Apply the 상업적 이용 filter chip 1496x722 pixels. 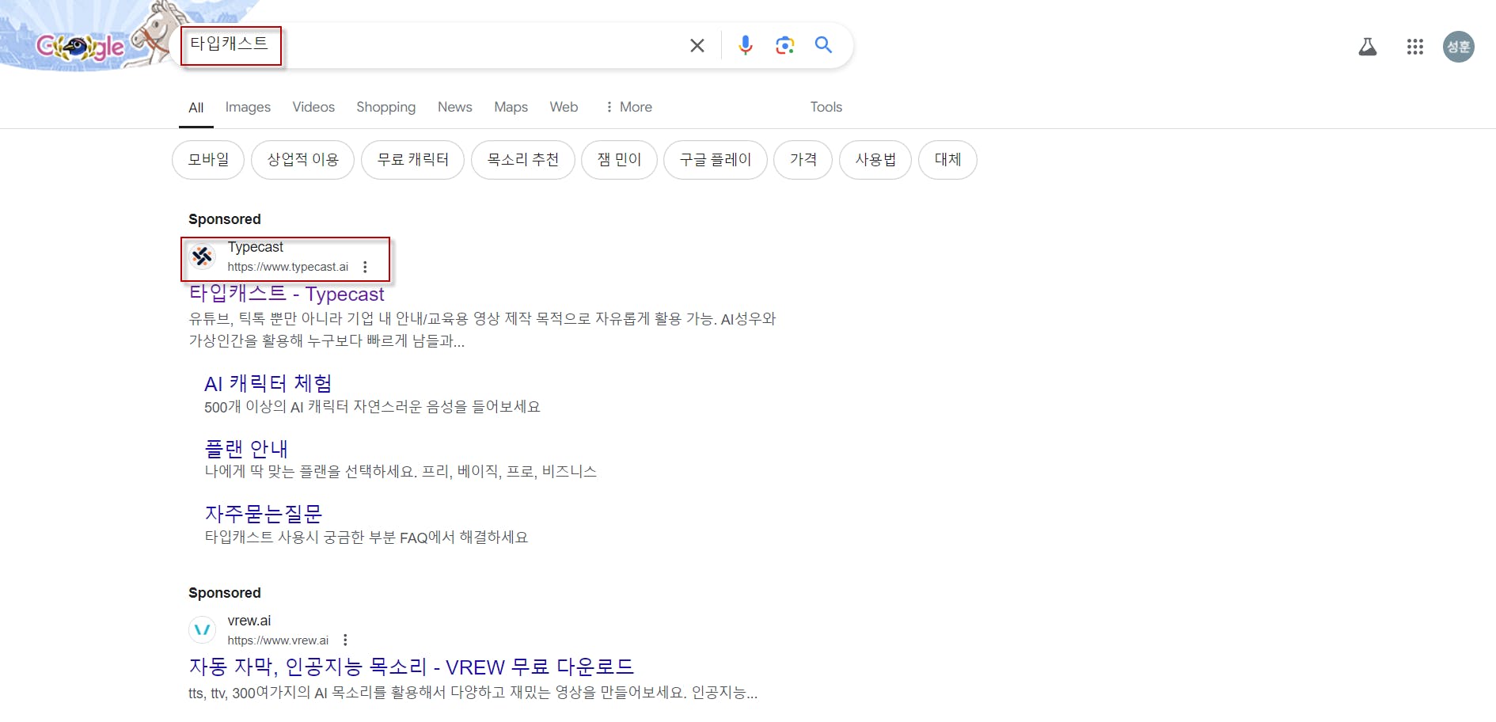click(x=302, y=160)
